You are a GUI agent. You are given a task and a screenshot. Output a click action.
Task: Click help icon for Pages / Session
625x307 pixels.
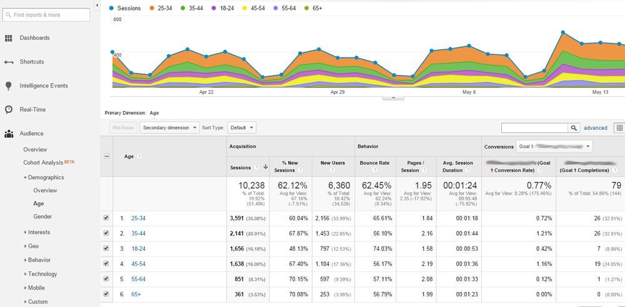(x=423, y=170)
